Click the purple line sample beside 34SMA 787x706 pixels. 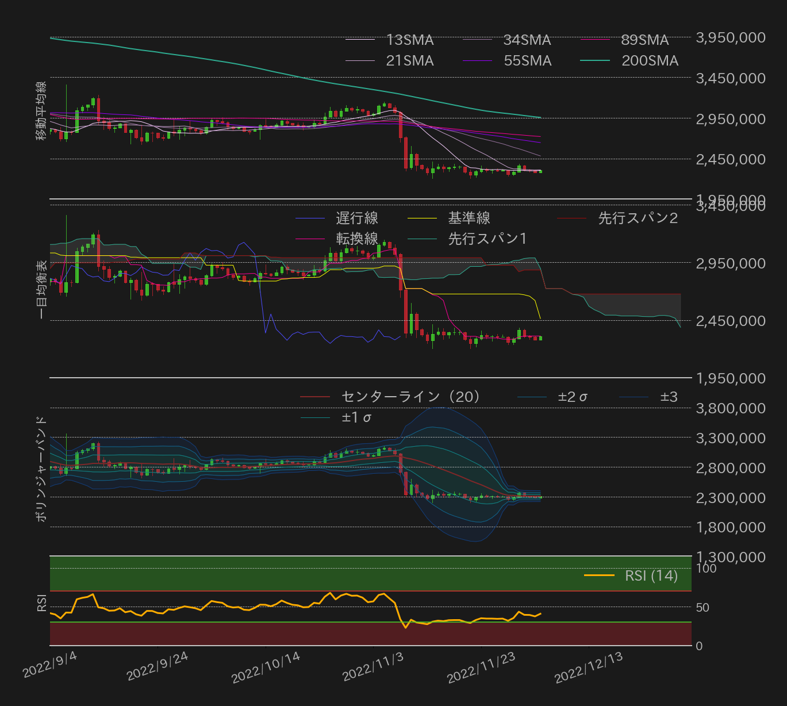click(x=478, y=40)
